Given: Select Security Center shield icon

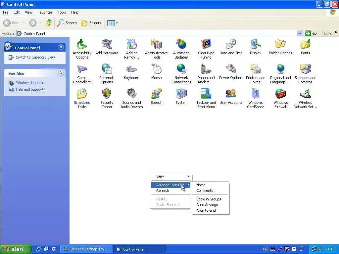Looking at the screenshot, I should (107, 94).
